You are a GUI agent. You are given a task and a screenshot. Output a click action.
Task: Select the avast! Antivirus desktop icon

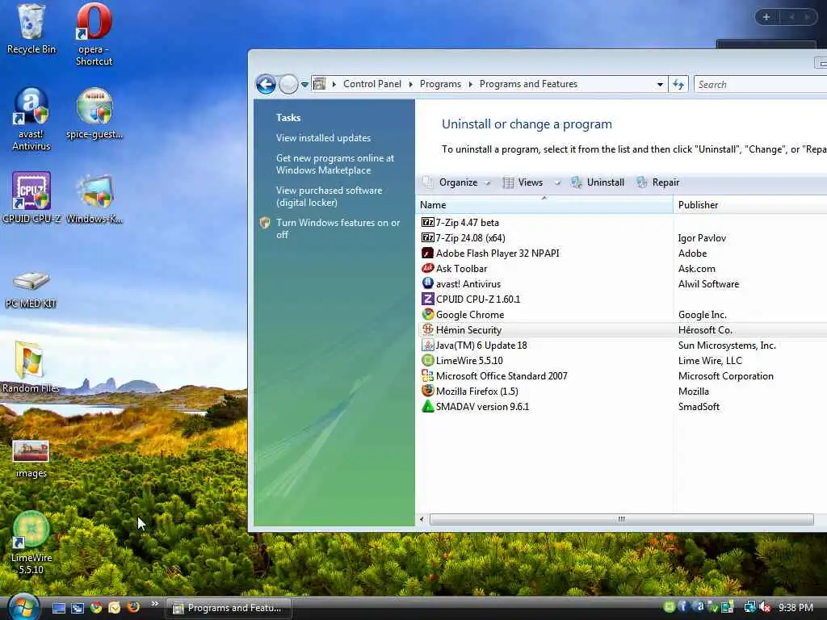31,119
